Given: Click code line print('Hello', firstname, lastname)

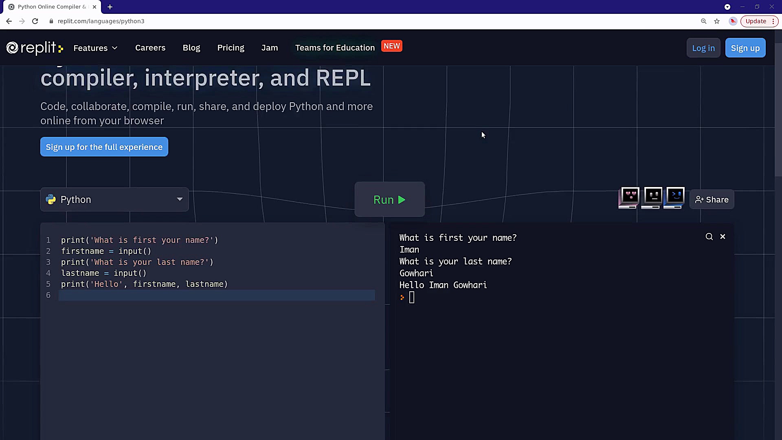Looking at the screenshot, I should tap(144, 284).
